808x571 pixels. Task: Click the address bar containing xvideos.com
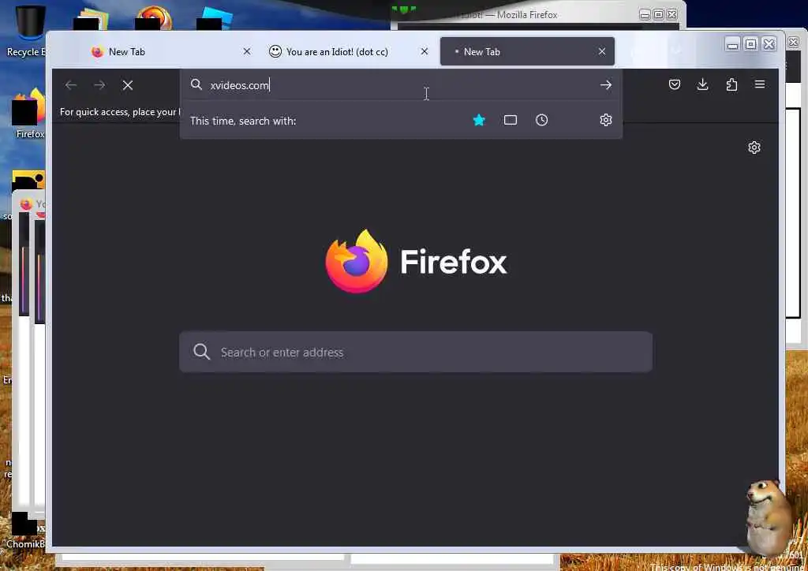[x=401, y=85]
